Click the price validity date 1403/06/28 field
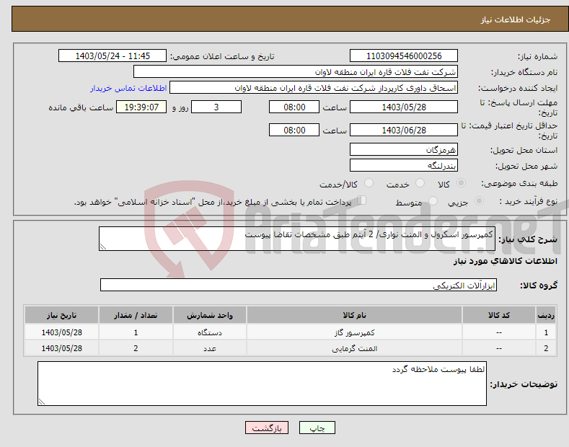 [x=404, y=130]
